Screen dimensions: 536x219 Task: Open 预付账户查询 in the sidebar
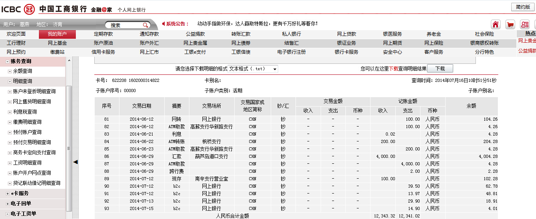[28, 132]
